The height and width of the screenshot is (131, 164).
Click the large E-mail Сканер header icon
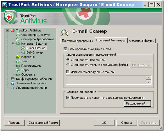(x=64, y=33)
